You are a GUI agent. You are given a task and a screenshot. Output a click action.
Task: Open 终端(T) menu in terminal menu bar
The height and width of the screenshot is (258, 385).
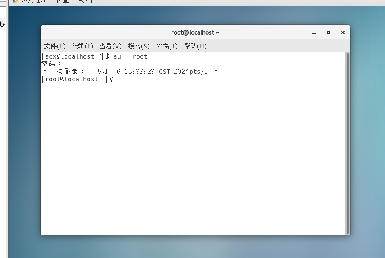(x=167, y=46)
